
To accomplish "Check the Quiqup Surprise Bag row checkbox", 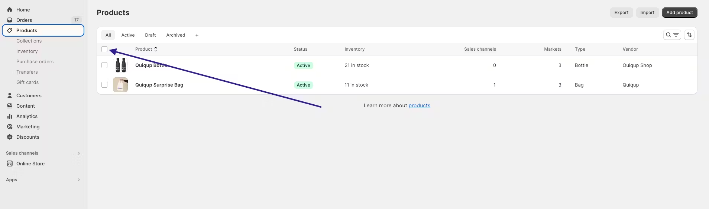I will coord(104,85).
